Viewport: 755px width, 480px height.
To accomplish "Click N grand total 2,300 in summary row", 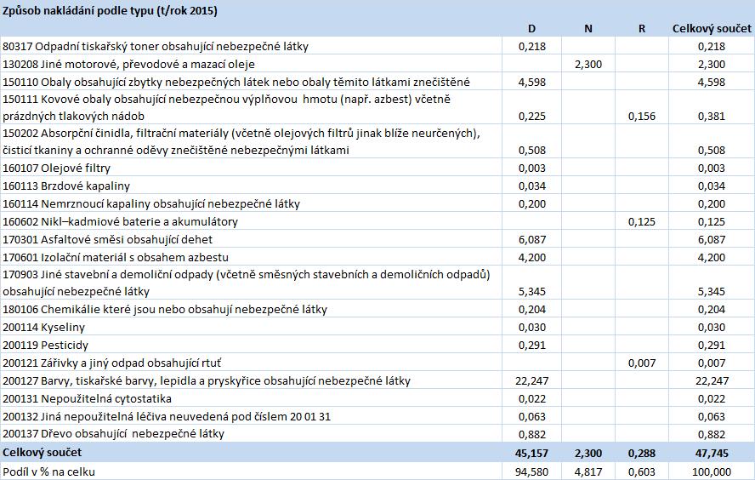I will coord(588,453).
